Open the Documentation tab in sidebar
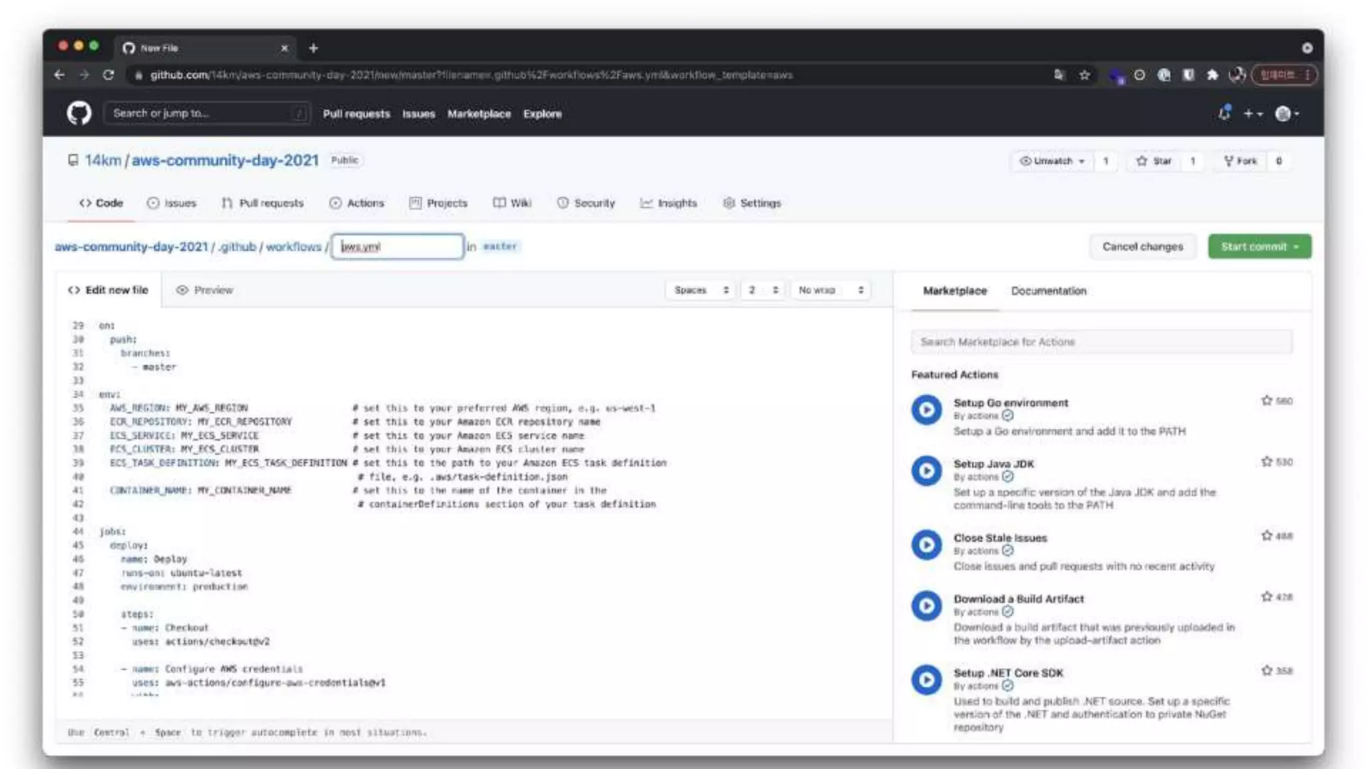1367x769 pixels. point(1049,291)
